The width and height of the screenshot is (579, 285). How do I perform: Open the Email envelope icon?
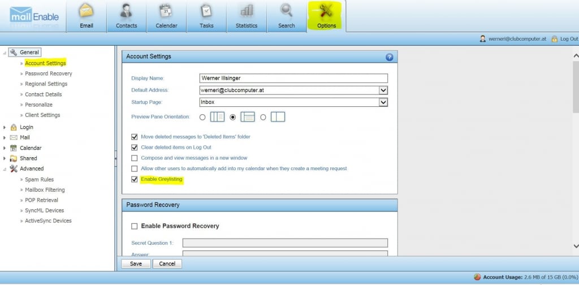[86, 11]
